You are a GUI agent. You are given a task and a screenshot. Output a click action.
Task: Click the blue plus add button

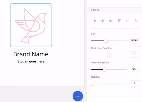click(x=78, y=96)
